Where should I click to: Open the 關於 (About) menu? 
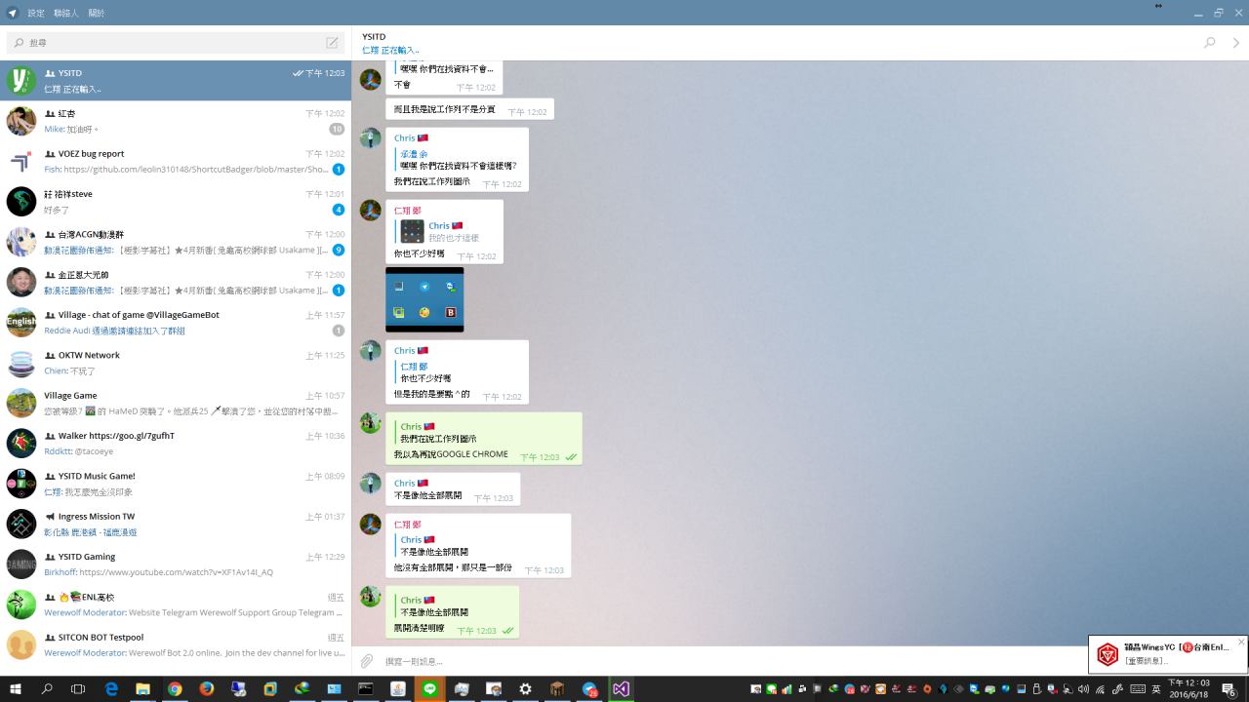(97, 13)
